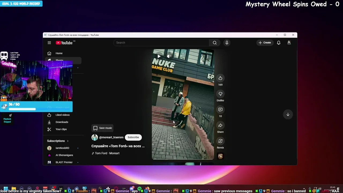Share the current Short
Image resolution: width=343 pixels, height=193 pixels.
tap(220, 125)
